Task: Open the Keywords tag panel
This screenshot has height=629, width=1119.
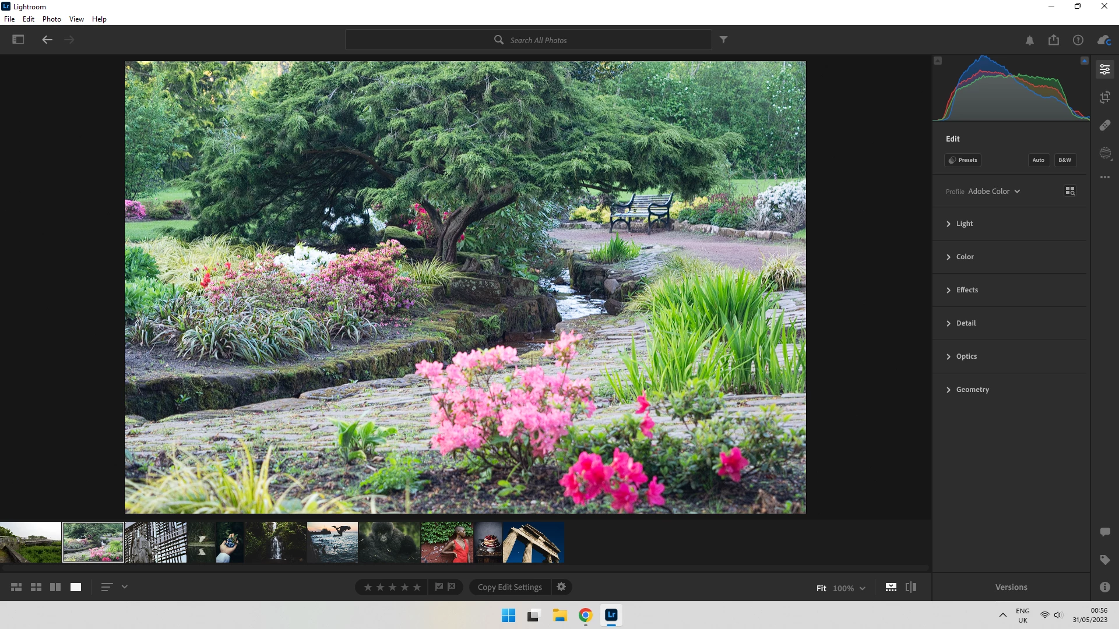Action: (1105, 560)
